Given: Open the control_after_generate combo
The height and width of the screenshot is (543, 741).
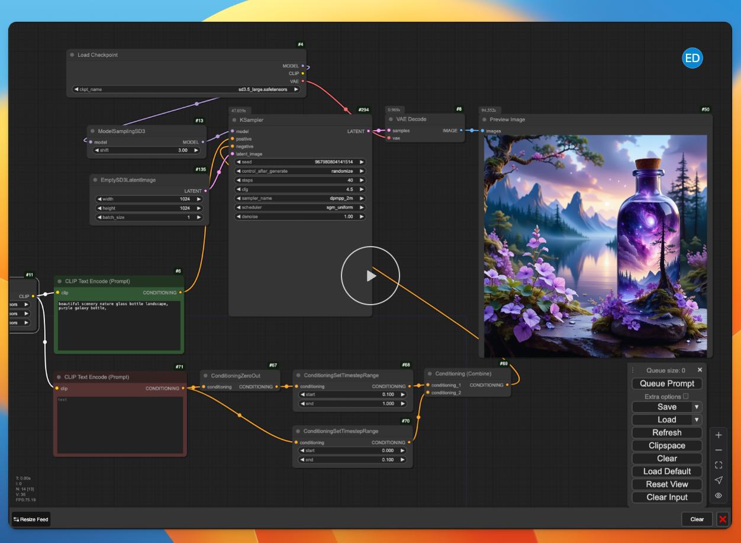Looking at the screenshot, I should (x=300, y=171).
